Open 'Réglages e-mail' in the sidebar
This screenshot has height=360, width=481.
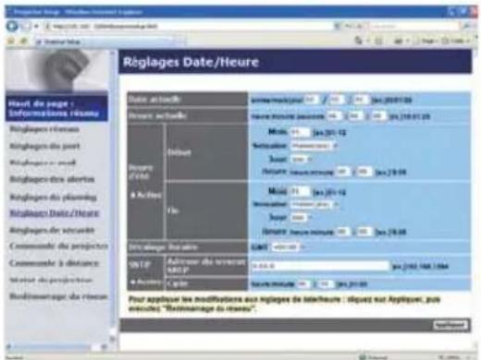(x=43, y=162)
